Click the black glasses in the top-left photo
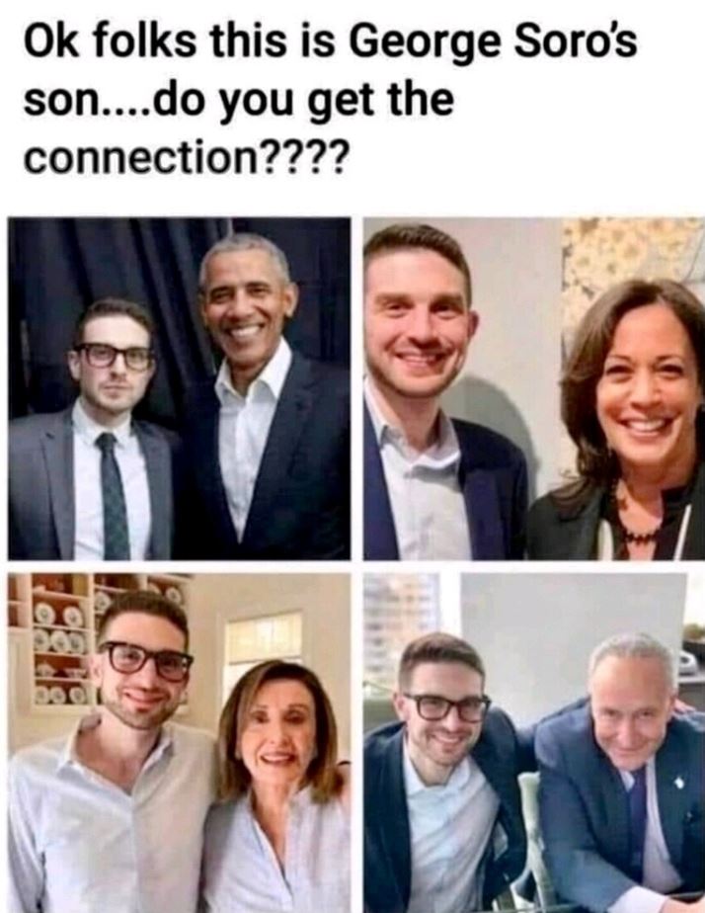The image size is (705, 913). click(114, 355)
